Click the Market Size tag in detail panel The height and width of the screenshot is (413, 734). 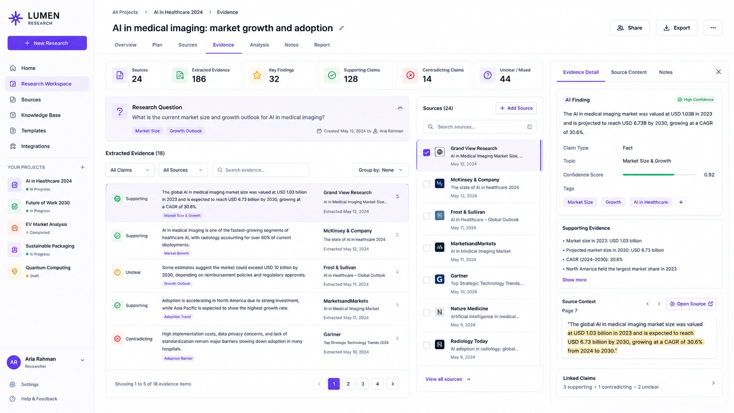(x=580, y=202)
